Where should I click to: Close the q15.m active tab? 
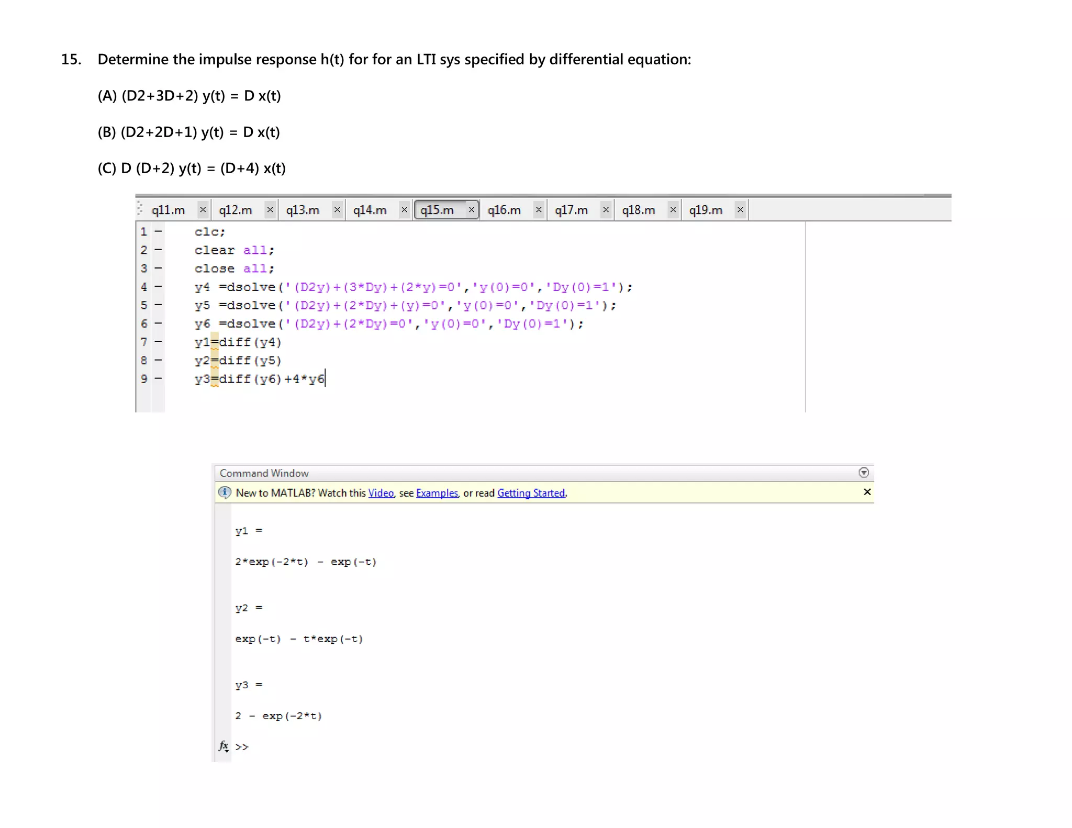(472, 210)
